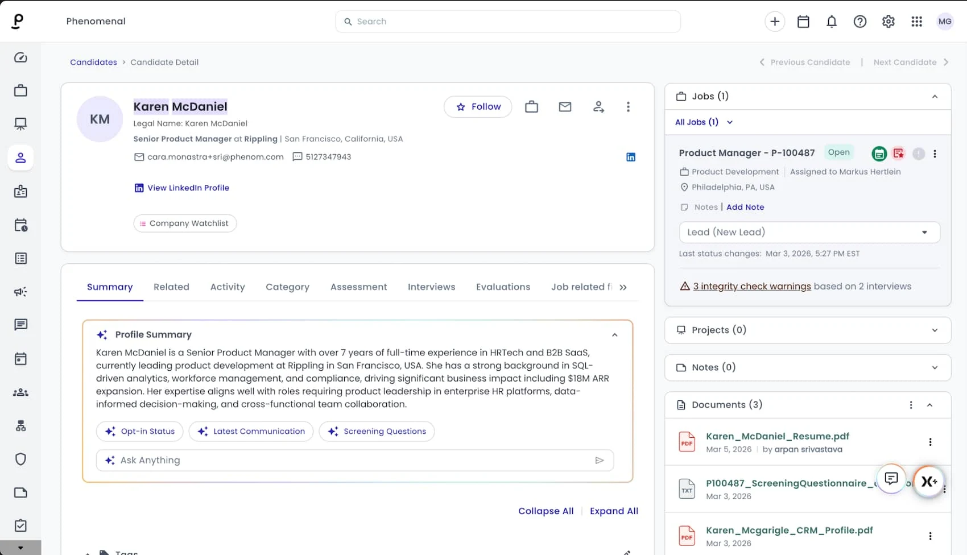The image size is (967, 555).
Task: Open the Lead (New Lead) status dropdown
Action: [809, 232]
